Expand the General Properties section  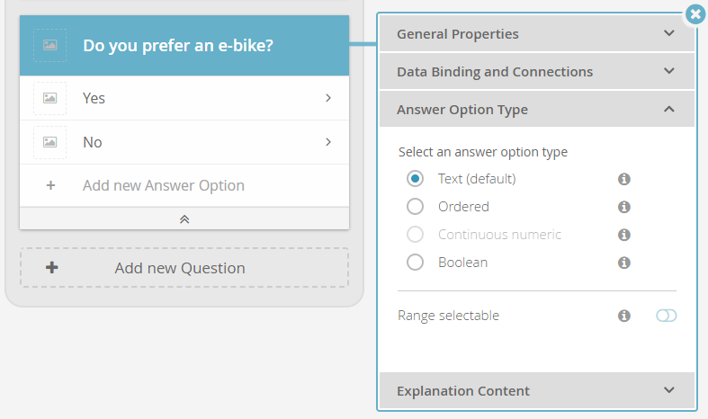[x=537, y=33]
